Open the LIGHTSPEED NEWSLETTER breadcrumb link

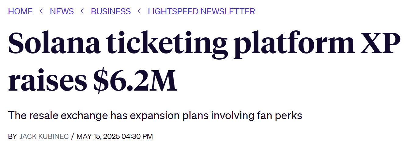click(x=201, y=12)
